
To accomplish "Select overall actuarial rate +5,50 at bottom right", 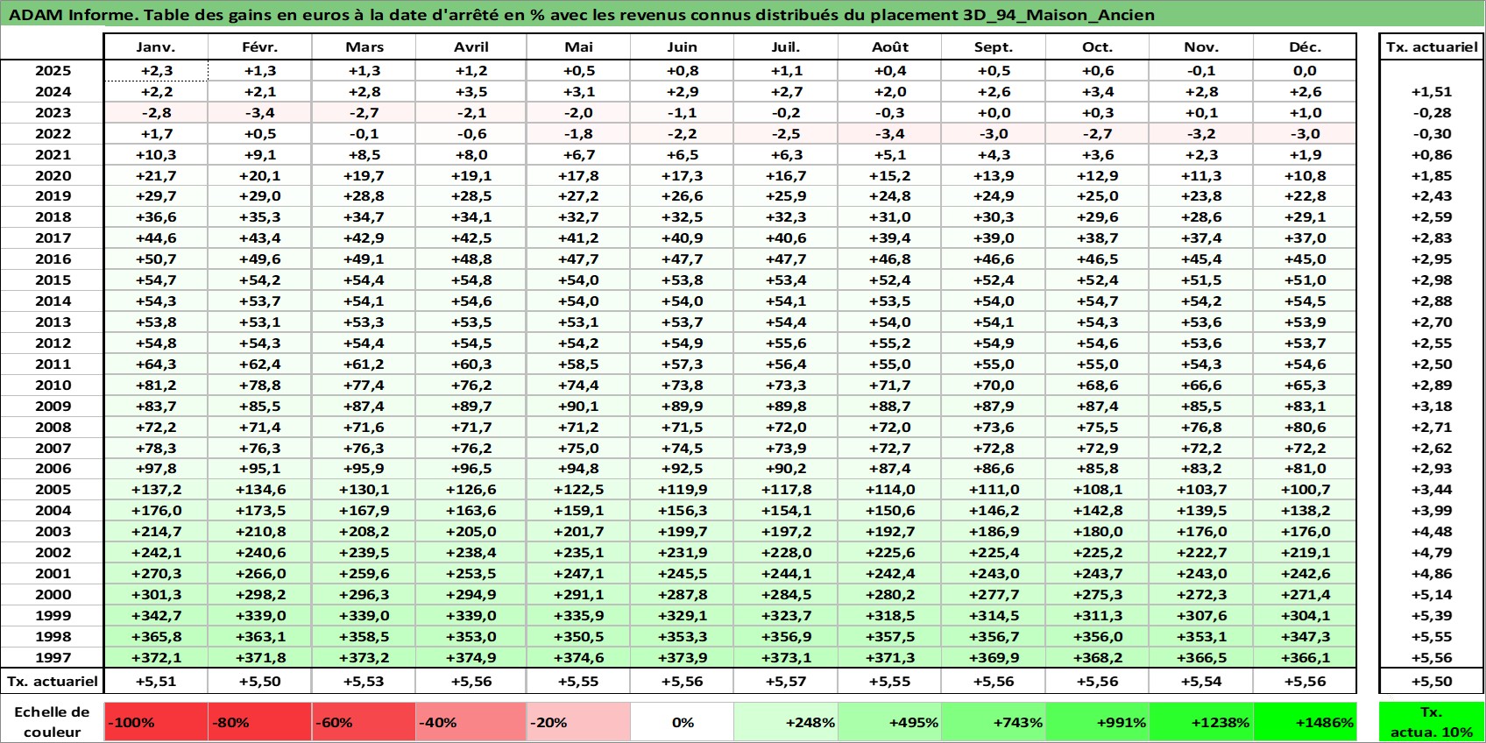I will point(1432,682).
